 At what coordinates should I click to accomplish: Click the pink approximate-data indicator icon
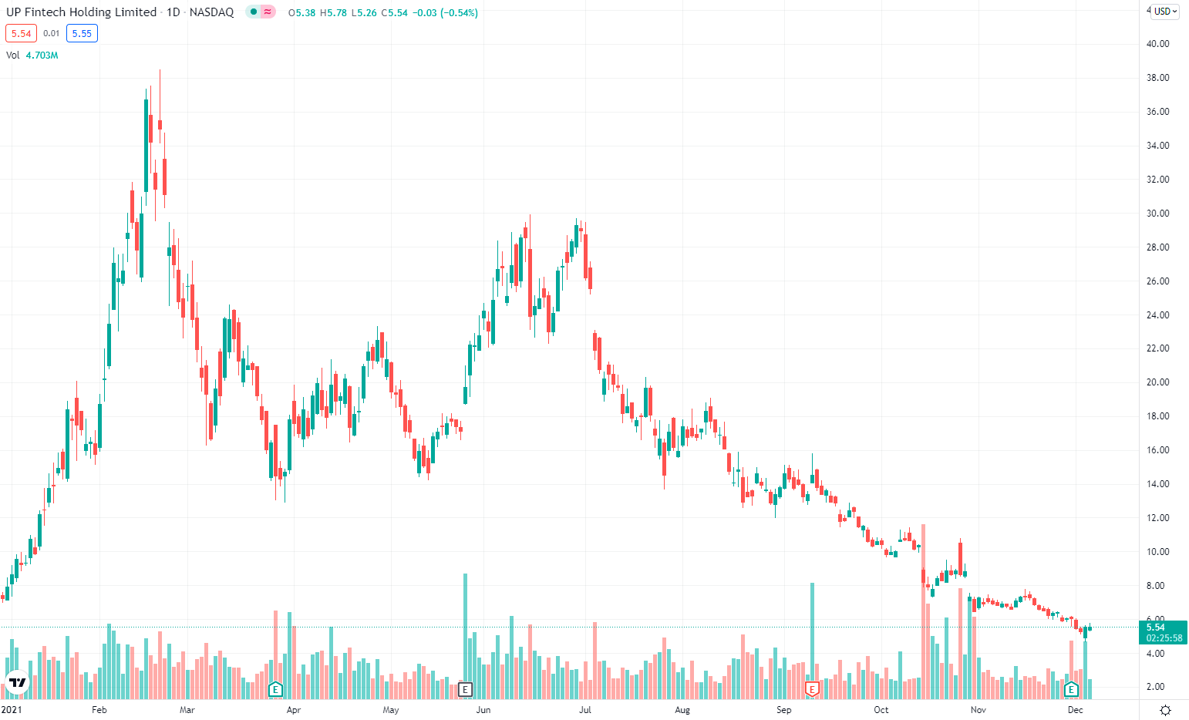(x=268, y=12)
